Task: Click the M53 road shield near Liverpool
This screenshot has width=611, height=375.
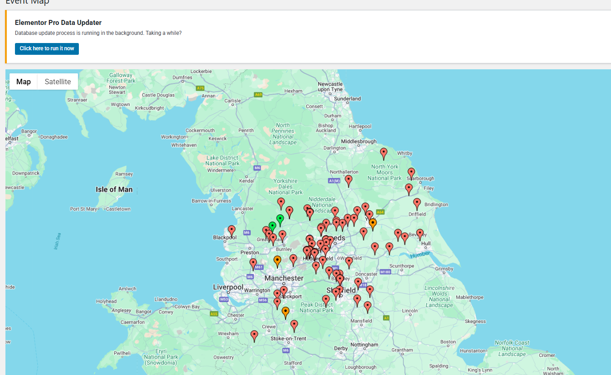Action: pos(224,299)
